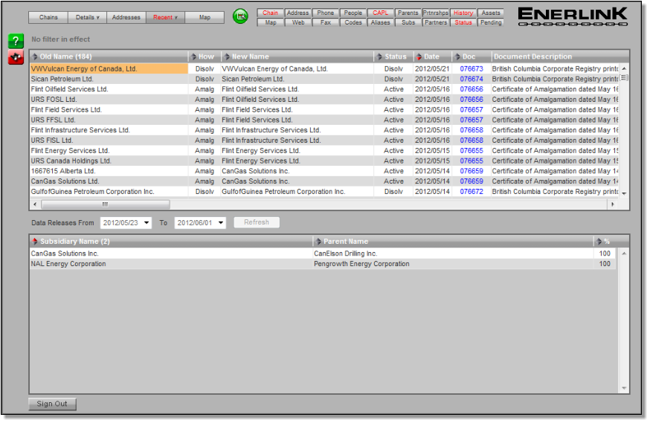Open doc 076656 in Flint Oilfield Services Ltd. row
The height and width of the screenshot is (423, 650).
472,89
